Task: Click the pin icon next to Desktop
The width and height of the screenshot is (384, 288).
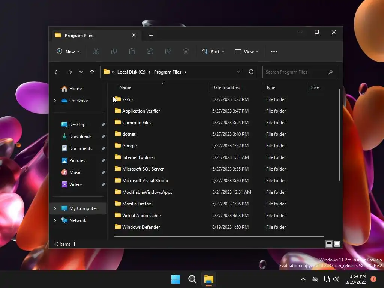Action: click(x=103, y=124)
